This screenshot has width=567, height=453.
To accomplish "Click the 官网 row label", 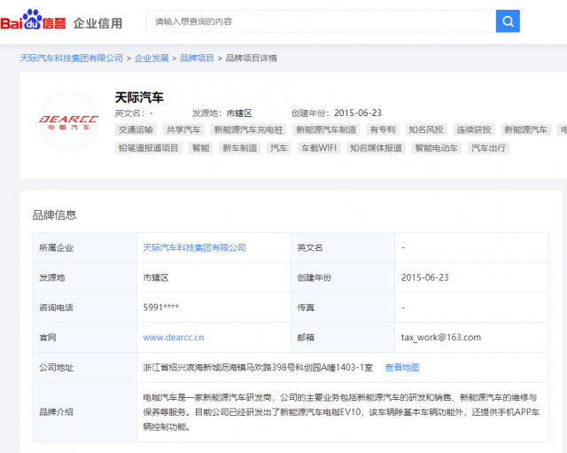I will click(47, 338).
